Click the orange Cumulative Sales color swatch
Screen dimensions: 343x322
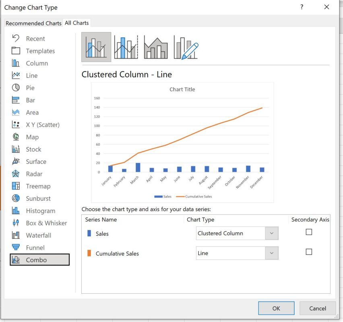click(89, 253)
